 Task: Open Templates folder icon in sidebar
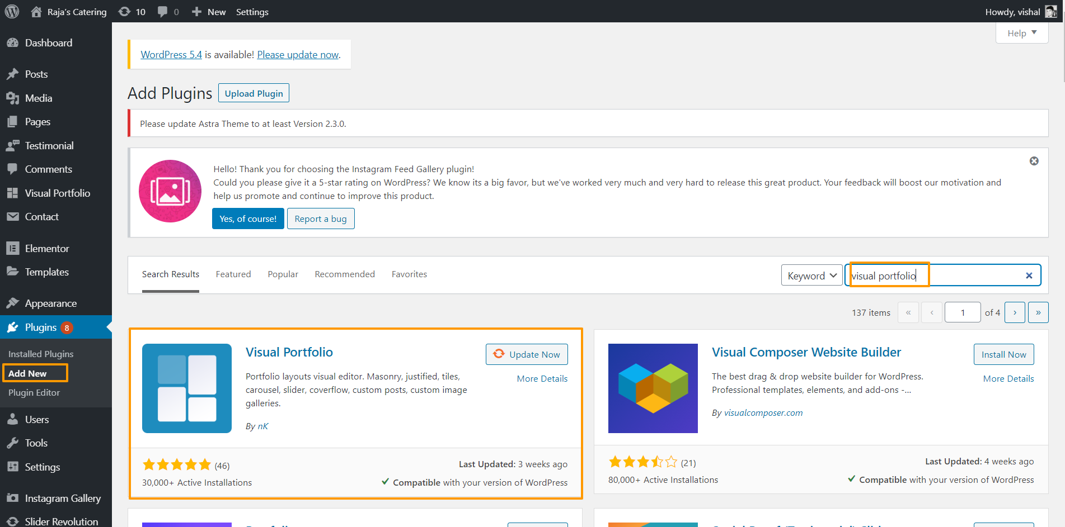[x=12, y=272]
